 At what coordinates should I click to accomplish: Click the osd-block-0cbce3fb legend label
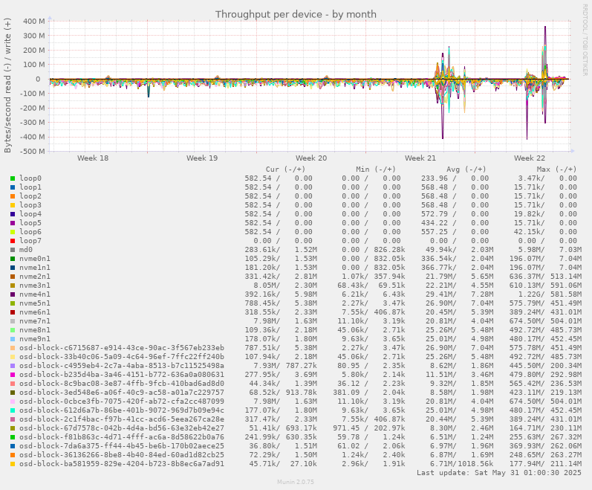pyautogui.click(x=122, y=402)
